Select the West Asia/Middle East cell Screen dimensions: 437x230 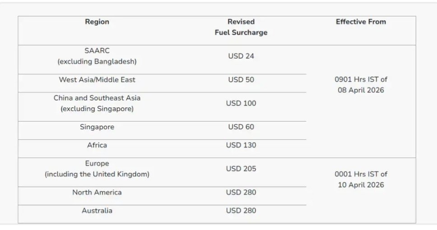pyautogui.click(x=97, y=80)
